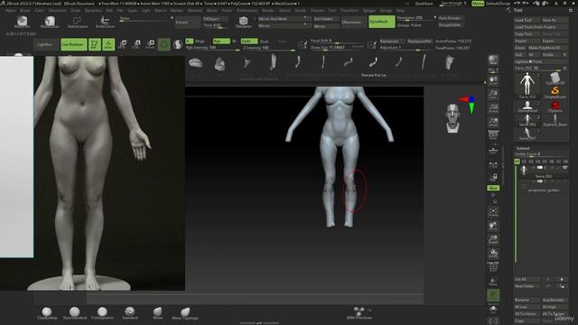Select the KnifeCurve brush icon

click(x=105, y=22)
